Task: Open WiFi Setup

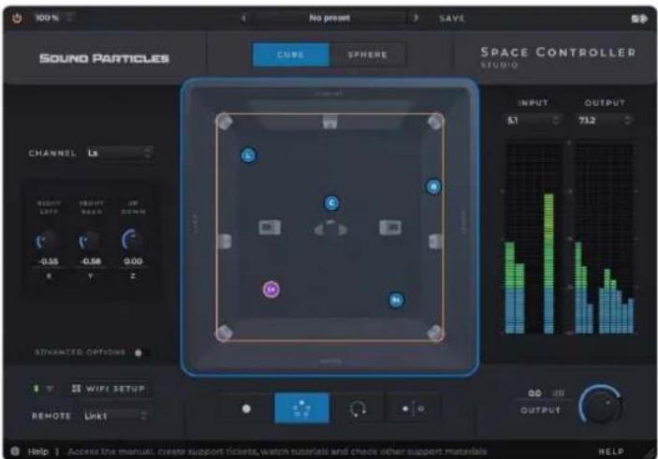Action: [x=109, y=389]
